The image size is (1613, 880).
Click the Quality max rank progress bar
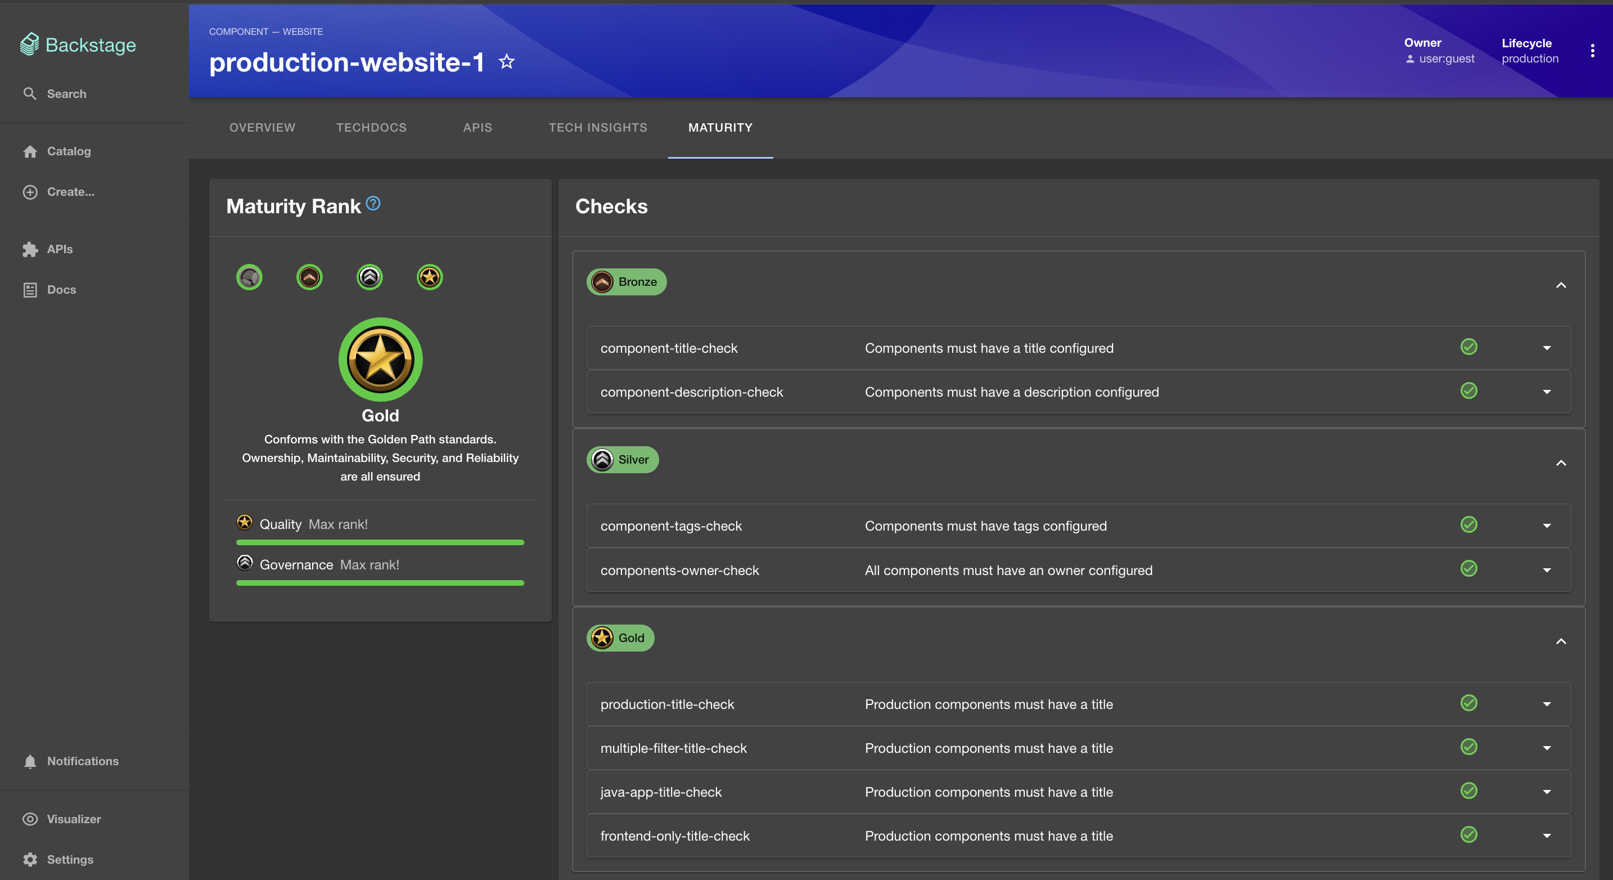coord(380,542)
